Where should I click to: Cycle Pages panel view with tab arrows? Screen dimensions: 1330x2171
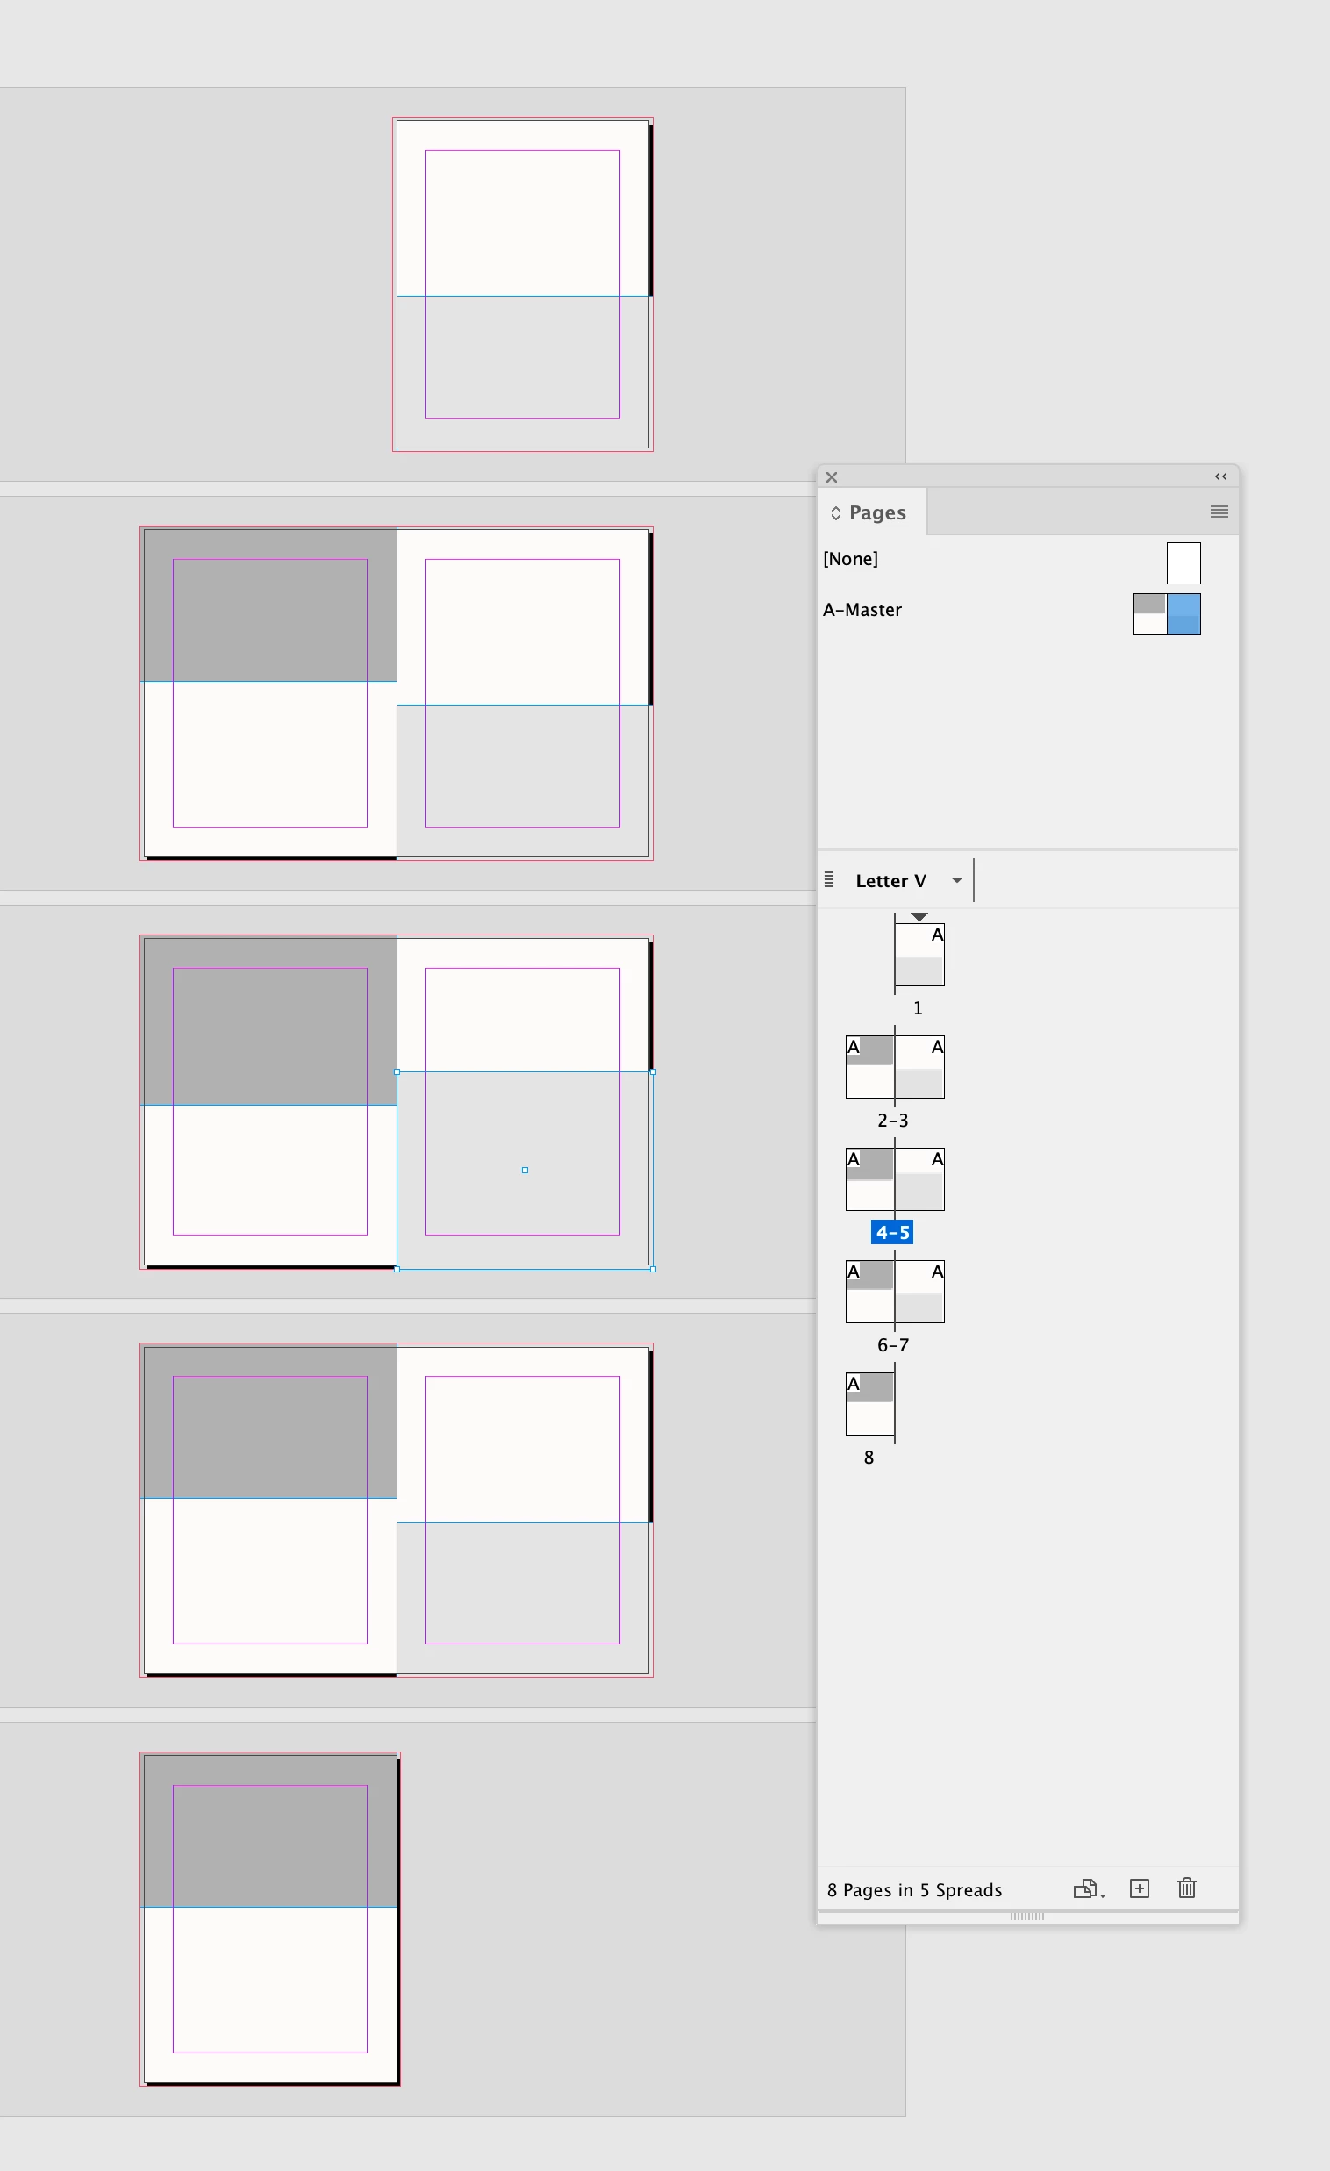[836, 512]
